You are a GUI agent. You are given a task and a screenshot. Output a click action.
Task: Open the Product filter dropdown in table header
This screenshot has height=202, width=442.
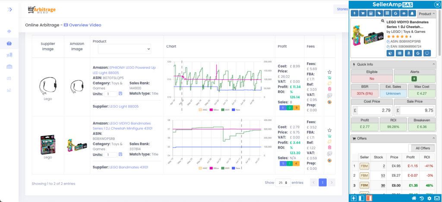click(x=125, y=49)
